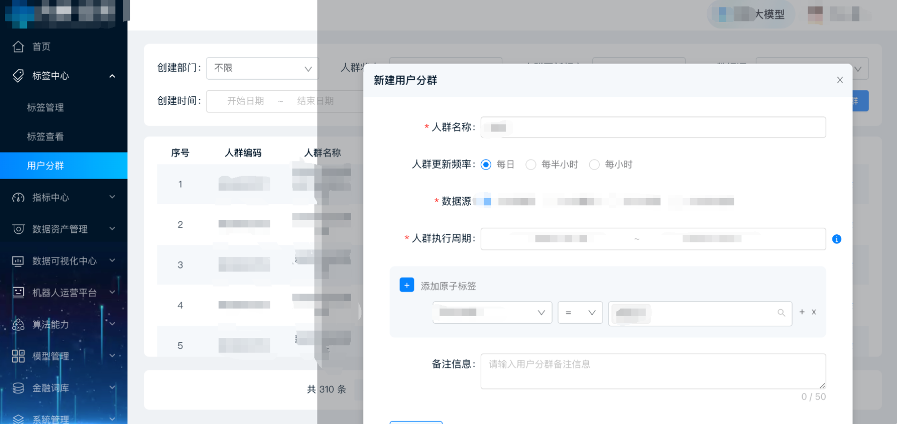Expand the 指标中心 menu chevron
The height and width of the screenshot is (424, 897).
coord(112,197)
